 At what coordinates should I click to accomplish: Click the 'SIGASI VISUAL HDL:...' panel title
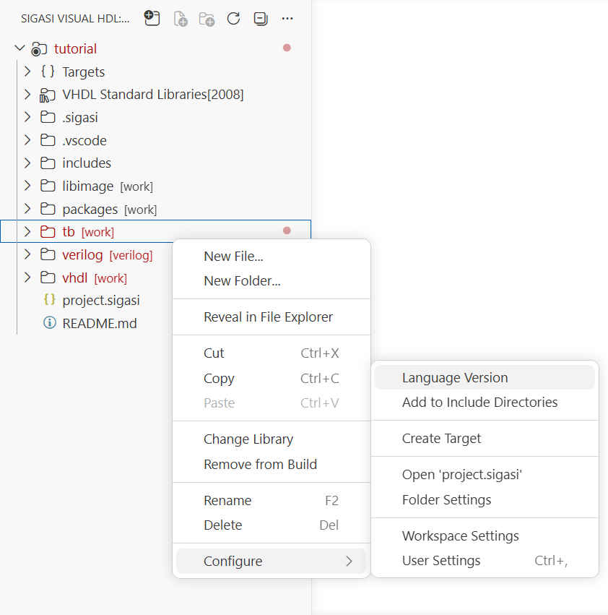75,19
